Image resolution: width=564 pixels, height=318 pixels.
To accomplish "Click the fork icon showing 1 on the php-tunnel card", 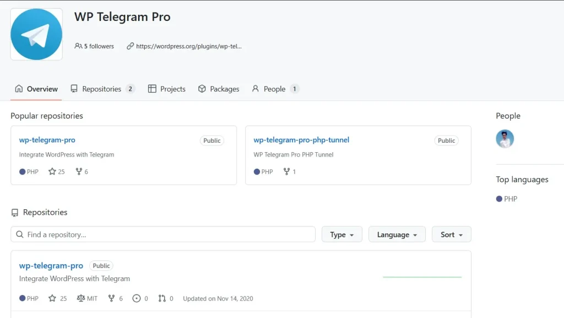I will click(x=286, y=171).
